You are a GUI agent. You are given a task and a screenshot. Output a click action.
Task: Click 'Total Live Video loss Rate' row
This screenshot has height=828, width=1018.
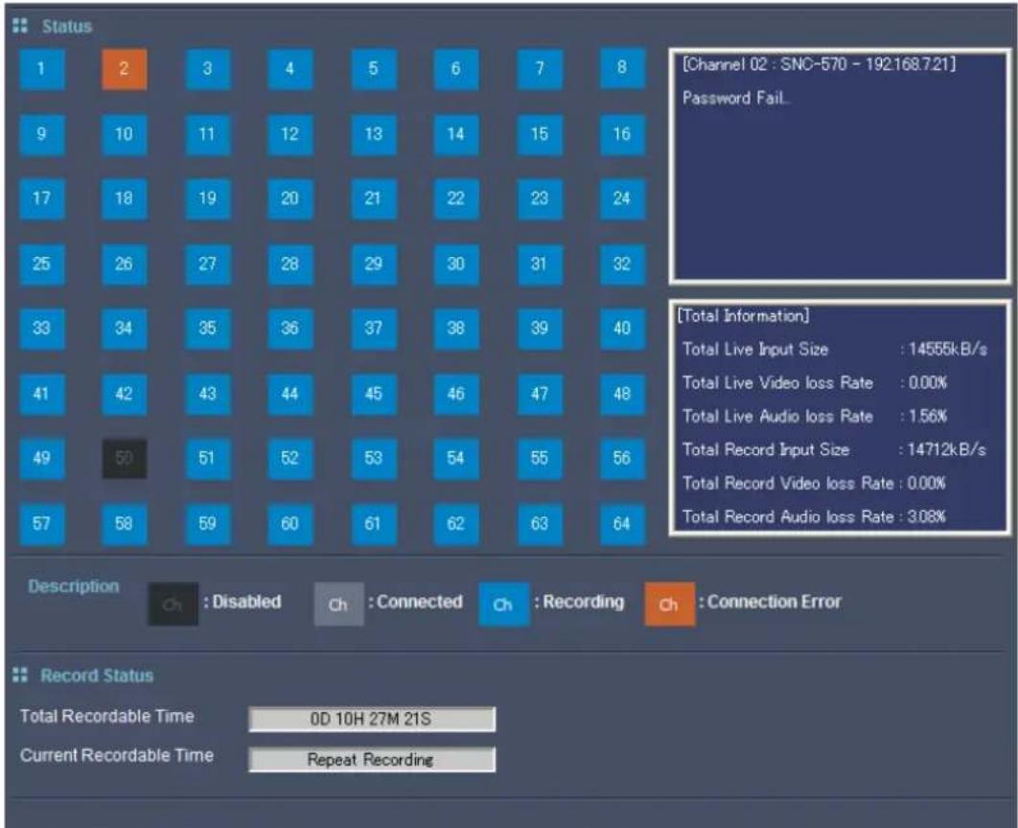point(815,382)
